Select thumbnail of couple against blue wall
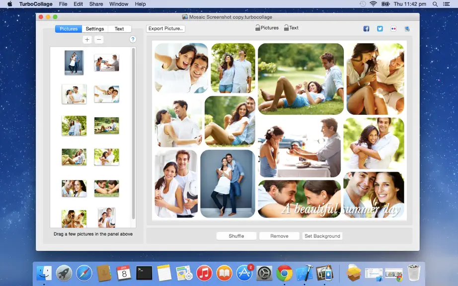 pyautogui.click(x=74, y=63)
